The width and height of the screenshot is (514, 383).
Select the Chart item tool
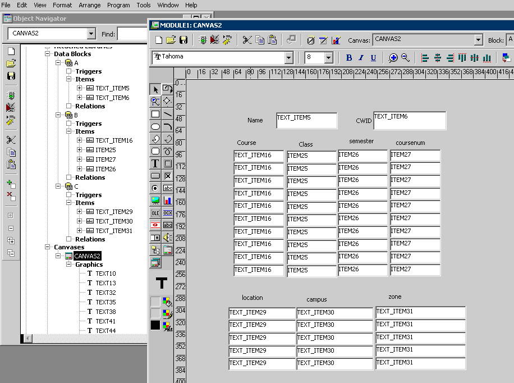coord(168,200)
